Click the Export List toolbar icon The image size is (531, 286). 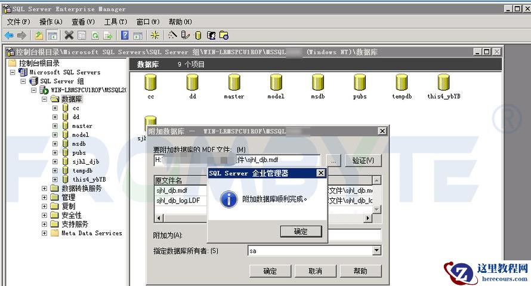point(107,35)
